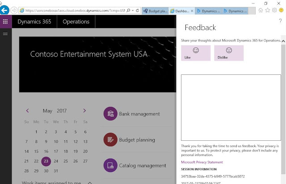Viewport: 286px width, 184px height.
Task: Go to next month in calendar
Action: coord(84,110)
